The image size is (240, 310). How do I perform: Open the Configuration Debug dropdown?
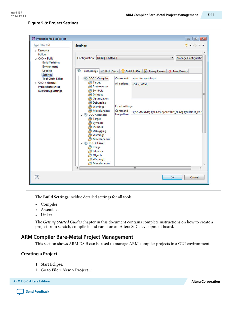[135, 58]
